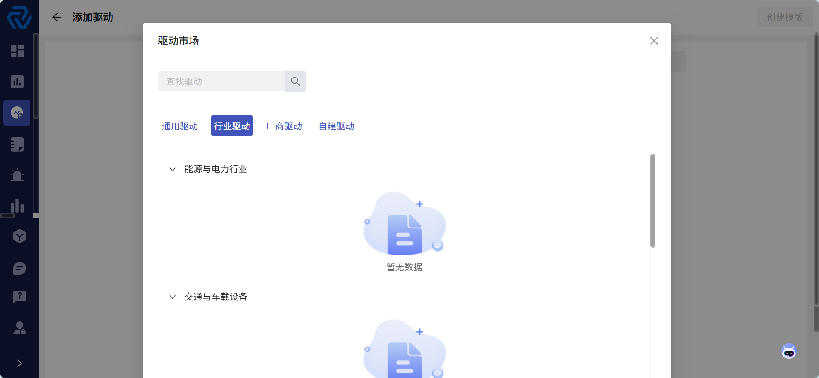Viewport: 819px width, 378px height.
Task: Collapse the 交通与车载设备 section chevron
Action: click(x=173, y=297)
